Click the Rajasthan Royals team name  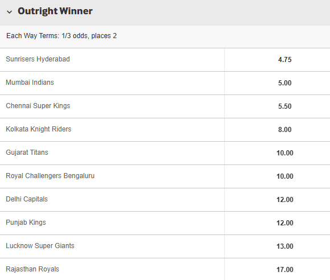point(32,269)
